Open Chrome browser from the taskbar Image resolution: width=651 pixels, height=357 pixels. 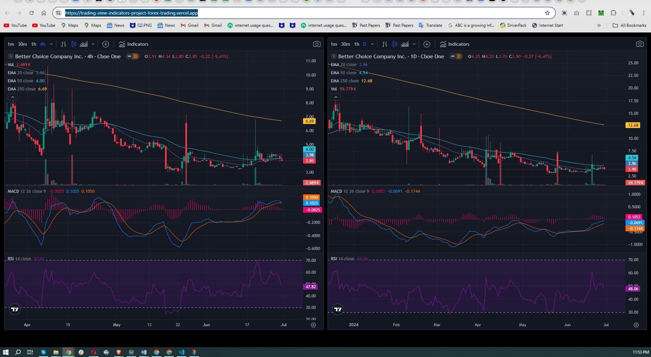pos(69,352)
